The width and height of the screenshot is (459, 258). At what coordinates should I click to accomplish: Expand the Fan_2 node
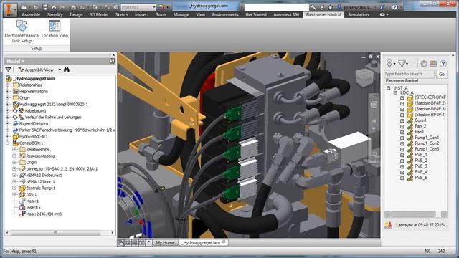402,126
